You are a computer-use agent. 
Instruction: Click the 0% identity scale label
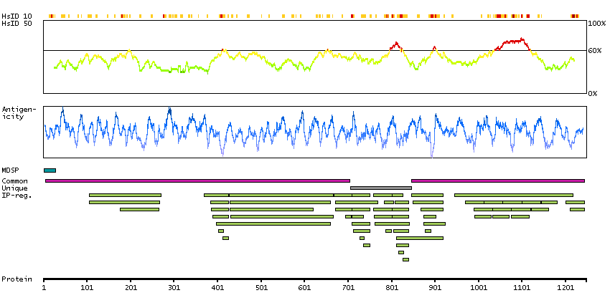(594, 93)
